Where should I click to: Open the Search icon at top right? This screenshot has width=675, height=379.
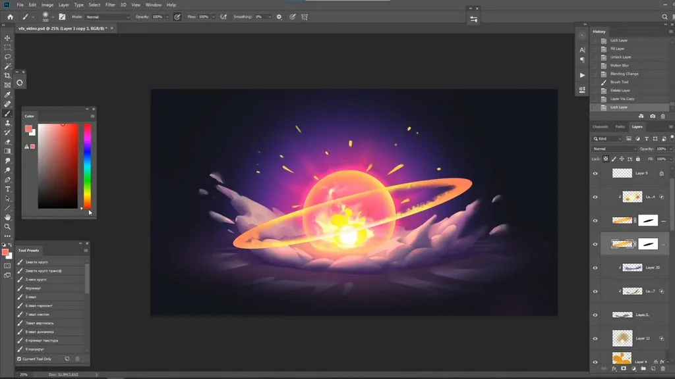(x=664, y=16)
